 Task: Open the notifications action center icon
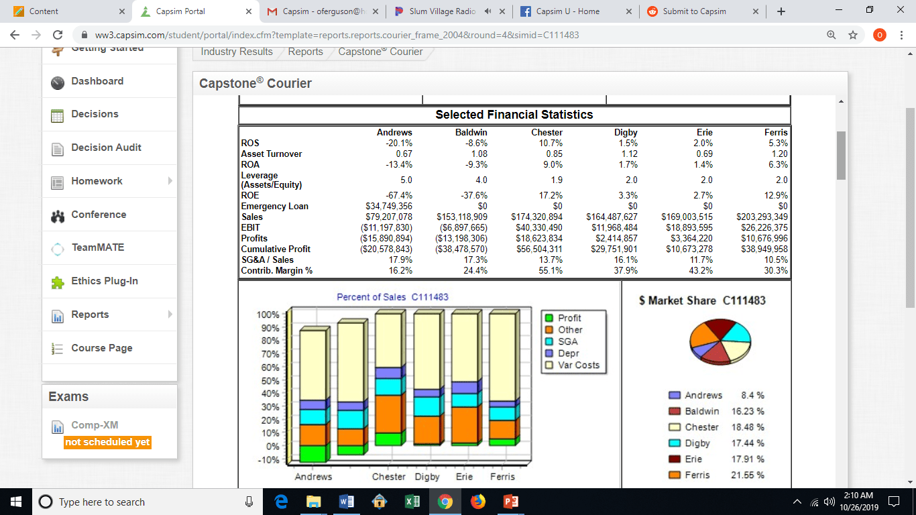coord(894,502)
